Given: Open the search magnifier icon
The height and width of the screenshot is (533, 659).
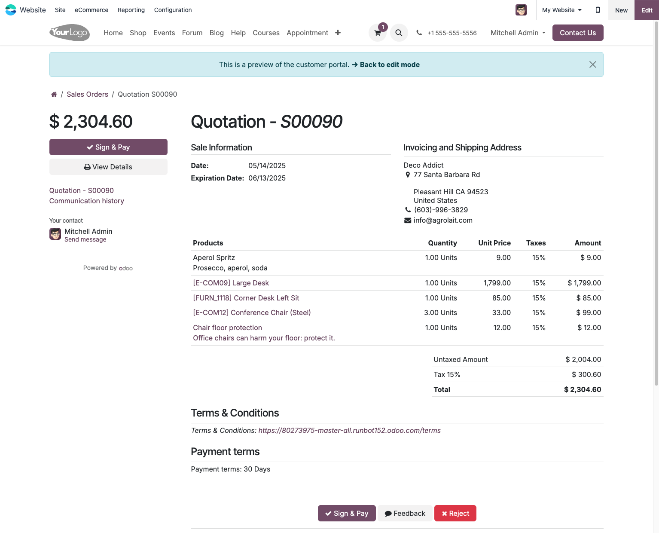Looking at the screenshot, I should 399,33.
